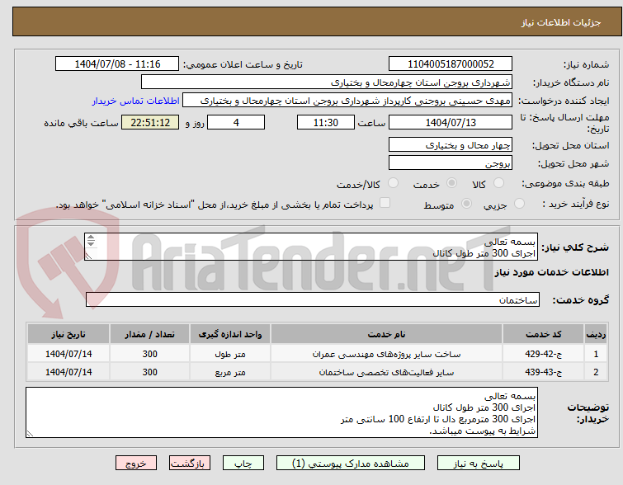This screenshot has width=623, height=485.
Task: Click resize handle of توضیحات خریدار textarea
Action: click(x=30, y=434)
